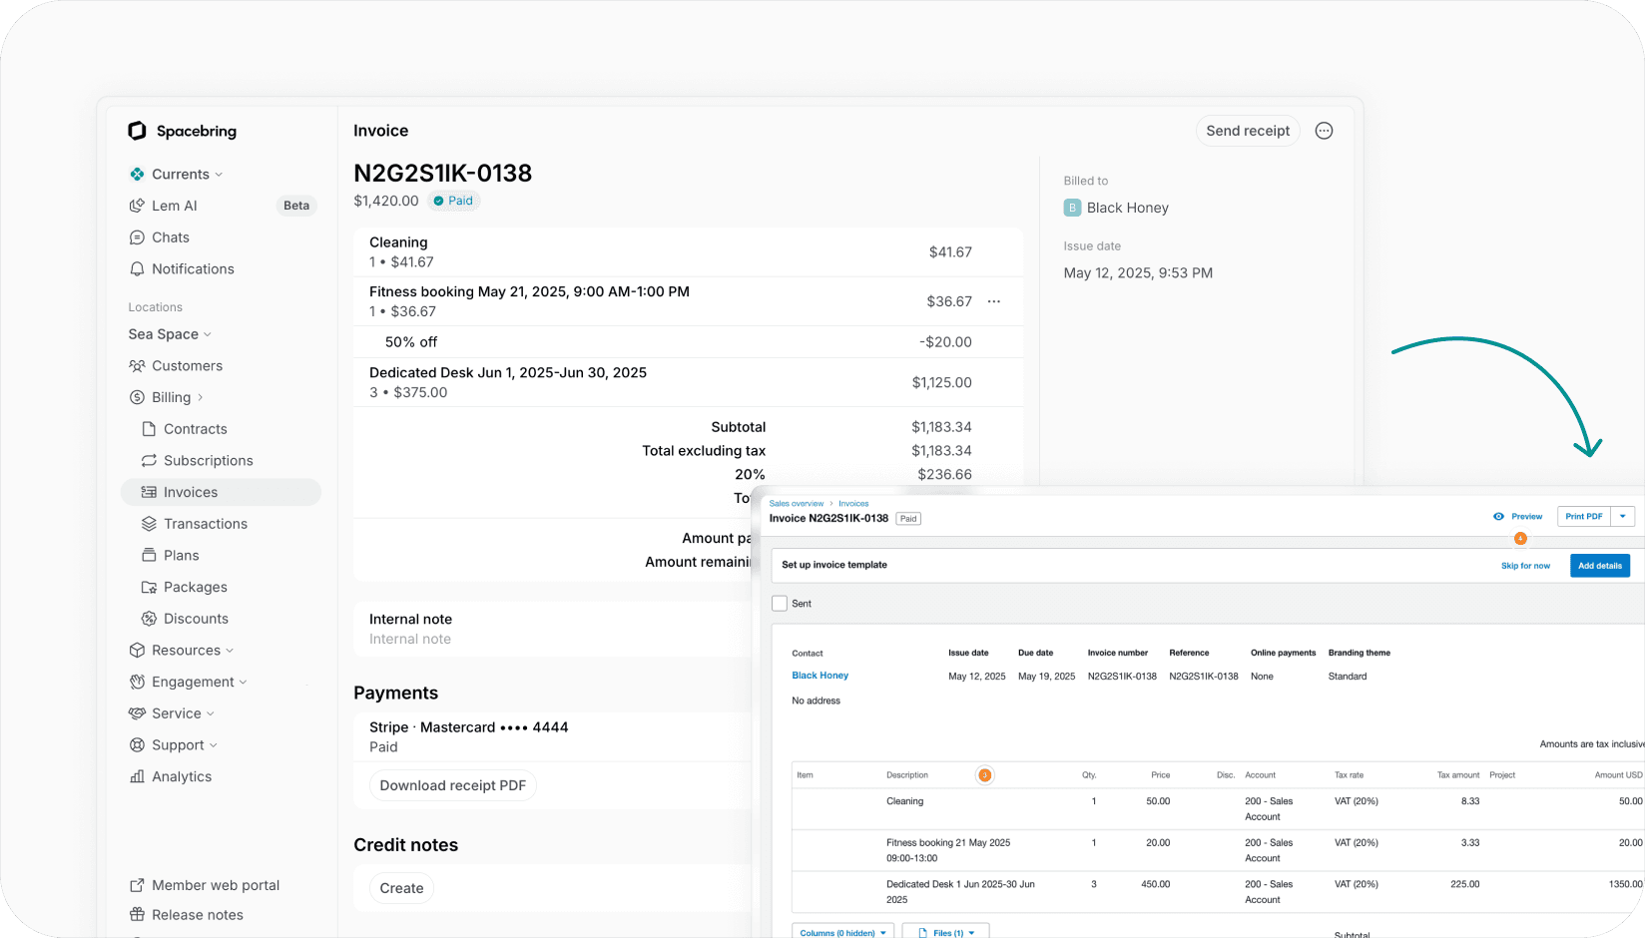1645x938 pixels.
Task: Click the Service handshake icon
Action: tap(137, 713)
